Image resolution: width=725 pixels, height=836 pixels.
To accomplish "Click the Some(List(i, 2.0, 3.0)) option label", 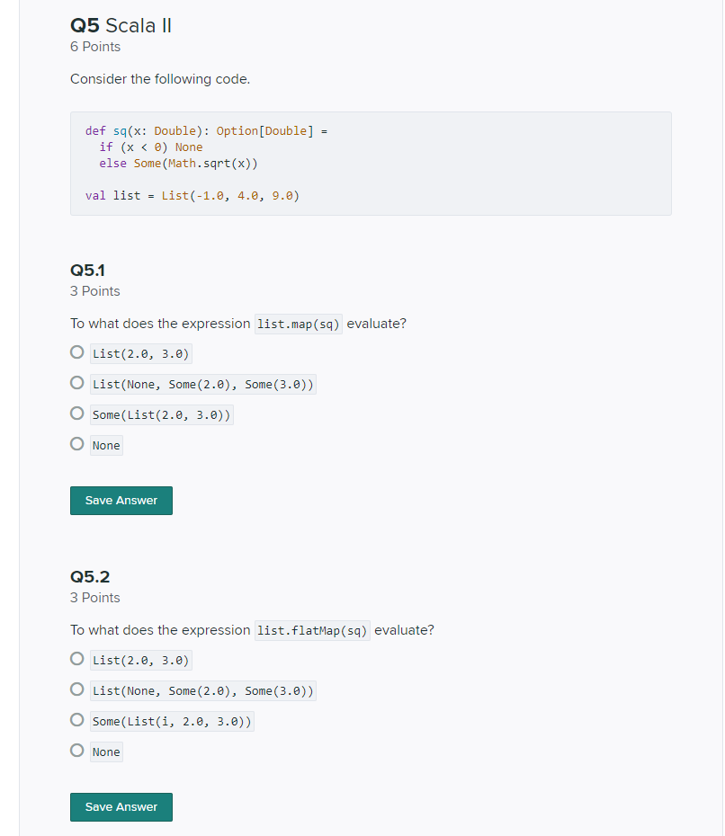I will point(172,721).
